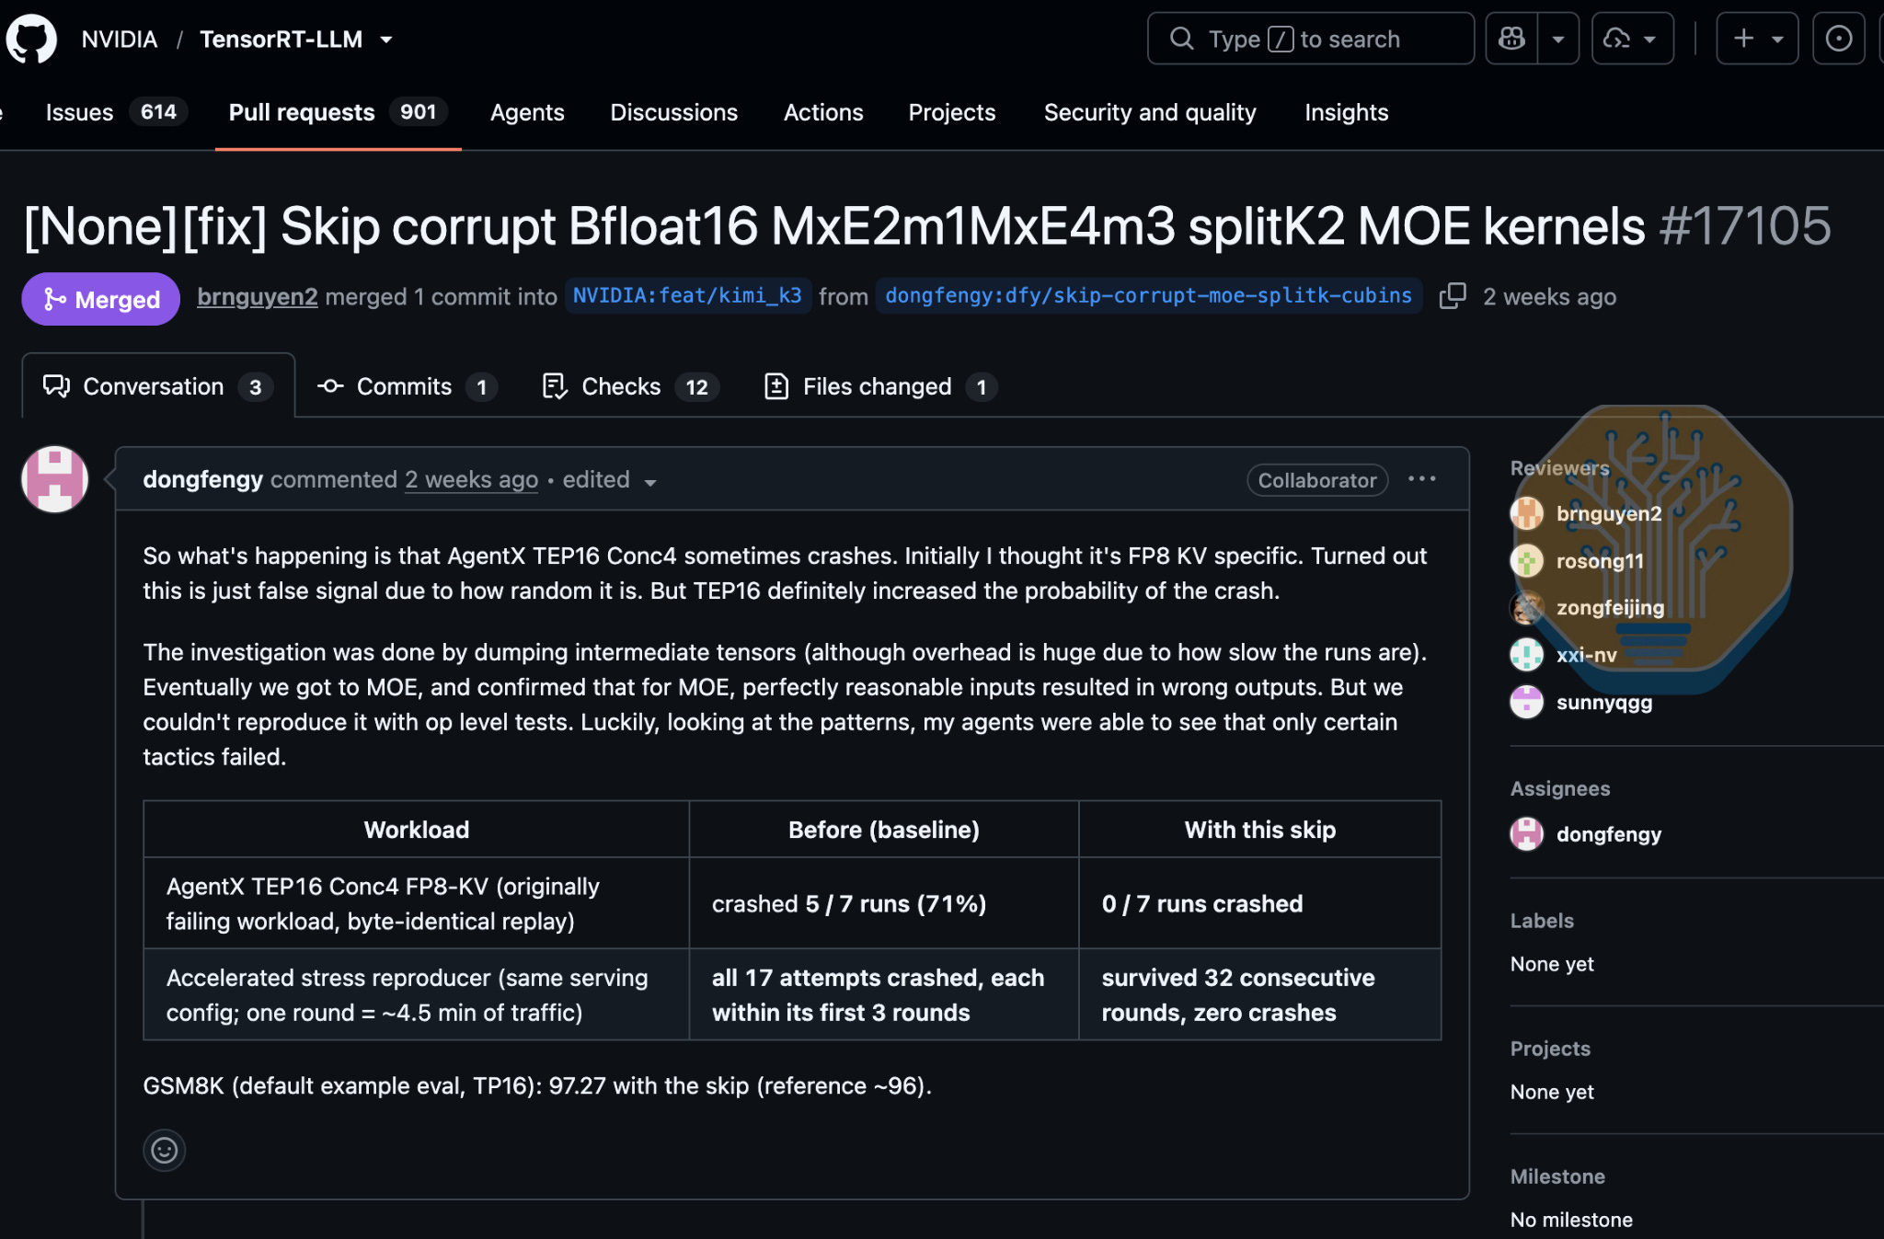Click the '0 / 7 runs crashed' cell
The width and height of the screenshot is (1884, 1239).
coord(1259,903)
